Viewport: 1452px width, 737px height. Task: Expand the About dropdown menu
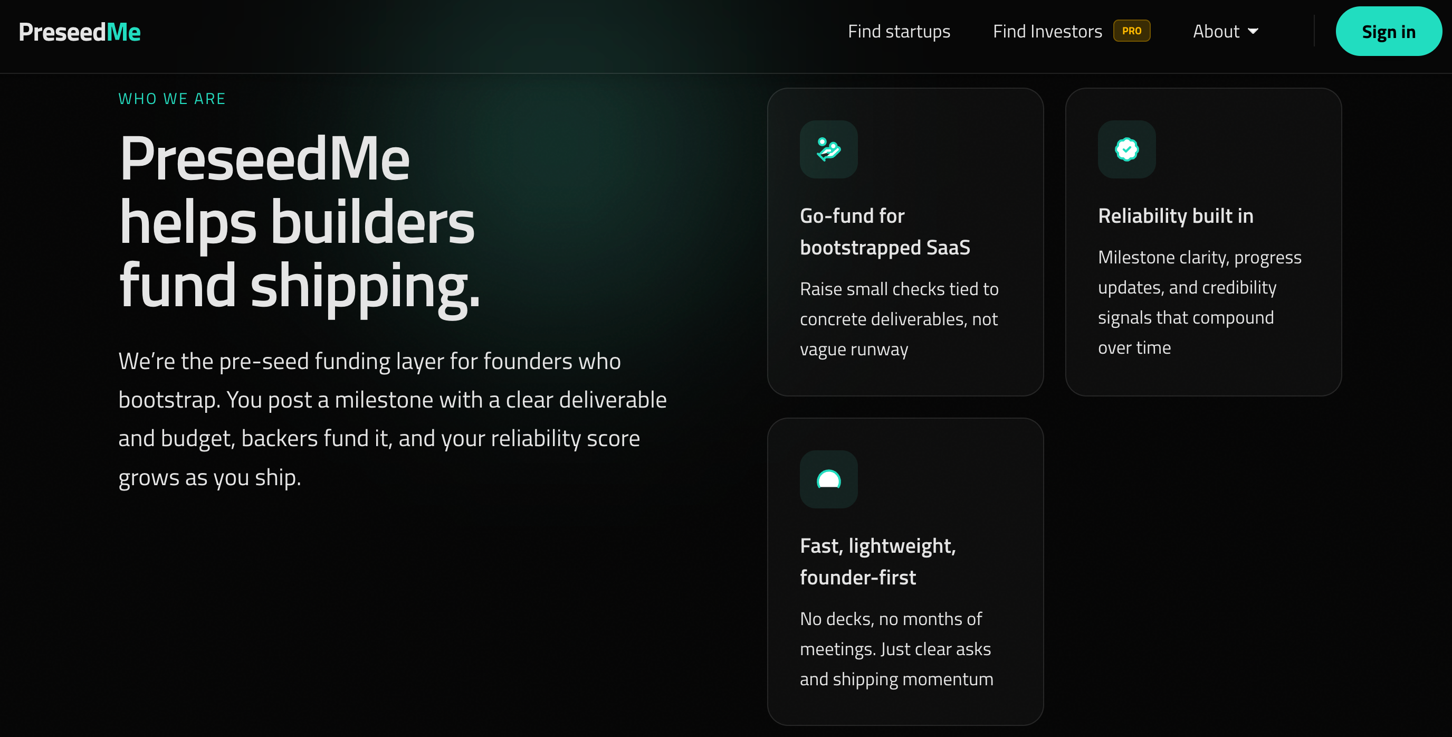1216,32
